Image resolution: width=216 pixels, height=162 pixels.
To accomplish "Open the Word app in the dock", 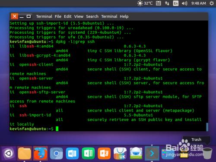I will click(72, 153).
